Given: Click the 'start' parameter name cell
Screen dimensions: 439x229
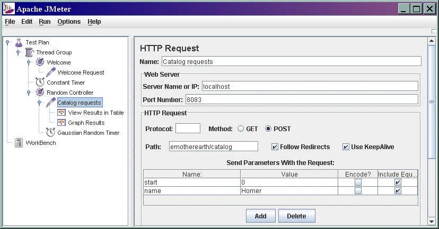Looking at the screenshot, I should coord(192,182).
